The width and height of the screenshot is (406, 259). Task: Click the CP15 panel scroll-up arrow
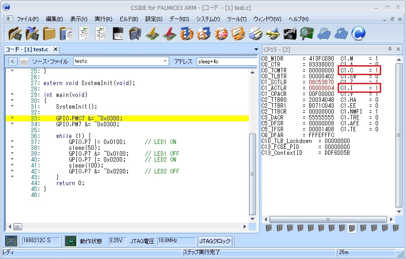(399, 60)
